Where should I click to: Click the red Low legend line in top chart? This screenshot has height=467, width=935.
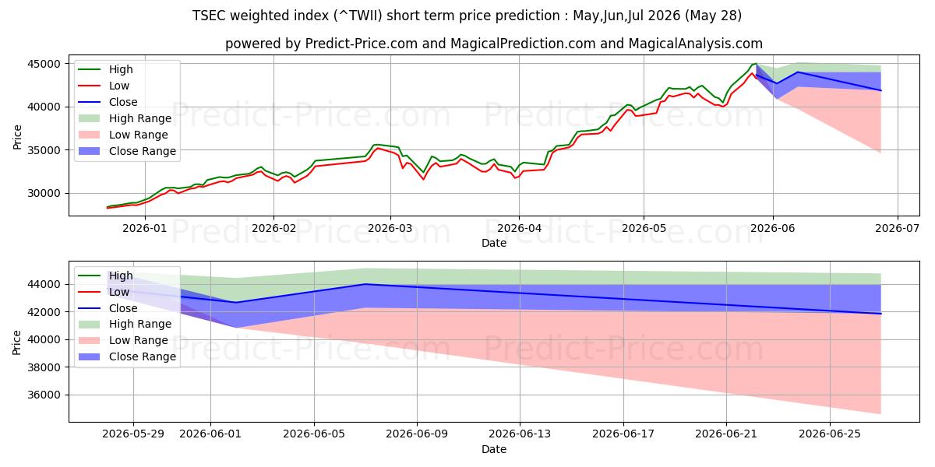pyautogui.click(x=91, y=86)
